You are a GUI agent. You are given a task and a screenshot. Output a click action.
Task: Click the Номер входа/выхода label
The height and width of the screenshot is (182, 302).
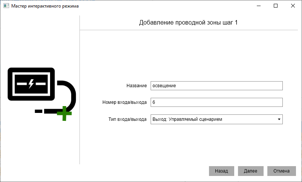(124, 102)
